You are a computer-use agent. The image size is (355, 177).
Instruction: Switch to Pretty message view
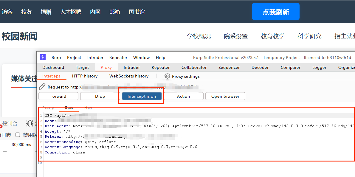click(48, 108)
